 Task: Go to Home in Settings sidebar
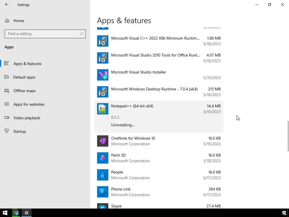tap(45, 21)
